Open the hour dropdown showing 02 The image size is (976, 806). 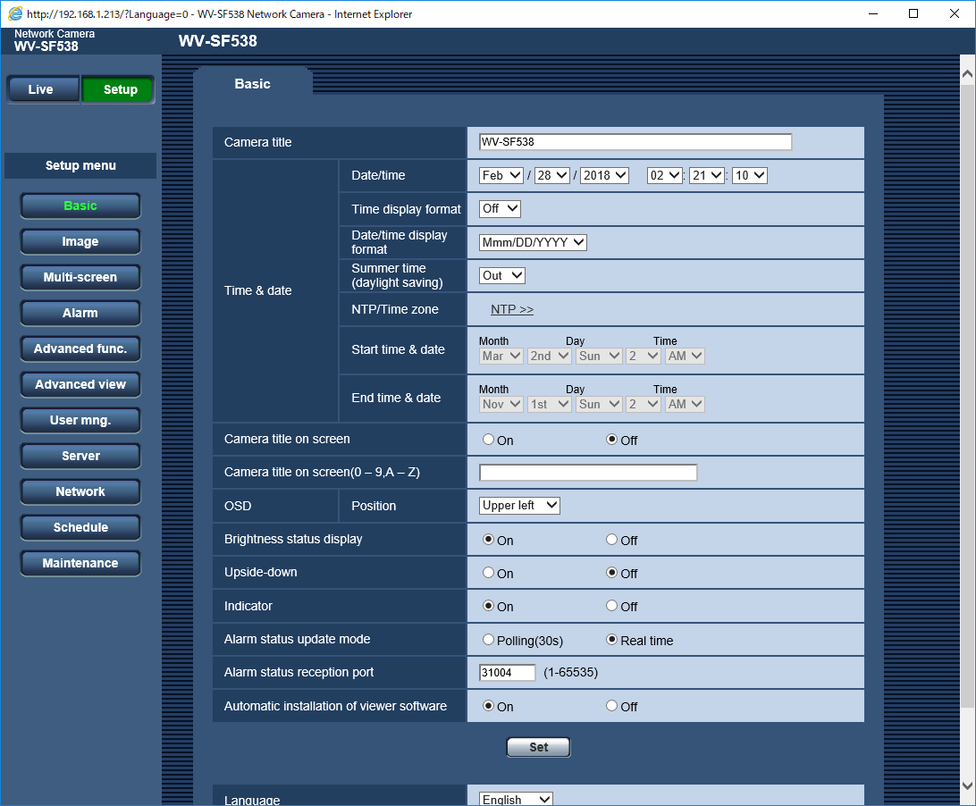tap(665, 175)
